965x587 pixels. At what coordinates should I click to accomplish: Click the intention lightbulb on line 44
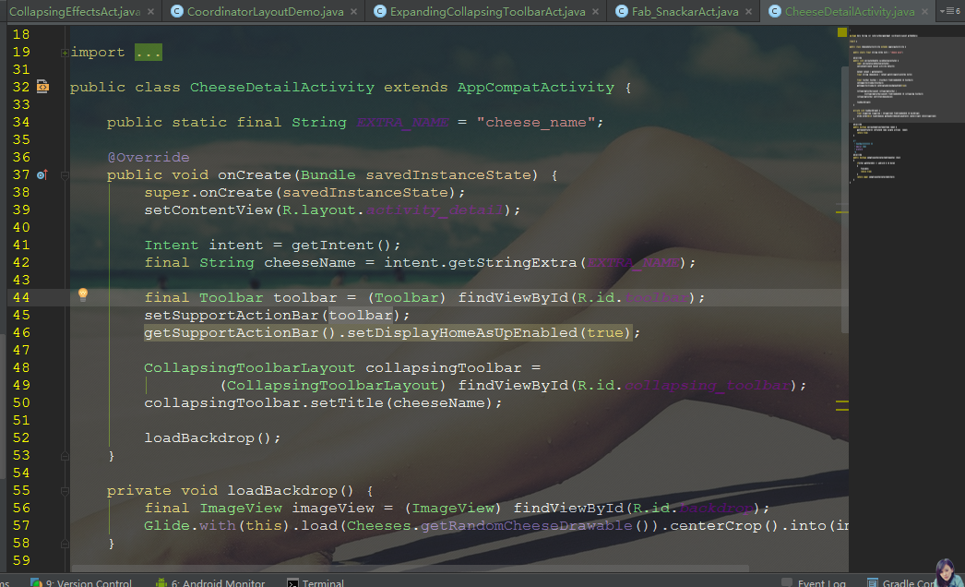click(x=82, y=294)
